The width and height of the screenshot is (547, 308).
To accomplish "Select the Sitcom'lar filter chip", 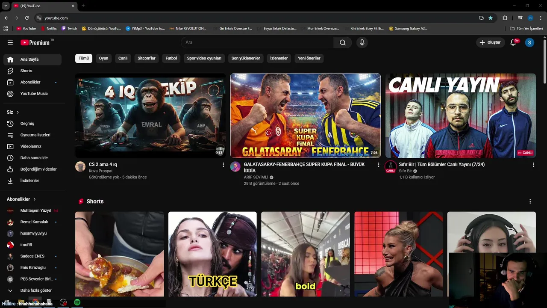I will (147, 58).
